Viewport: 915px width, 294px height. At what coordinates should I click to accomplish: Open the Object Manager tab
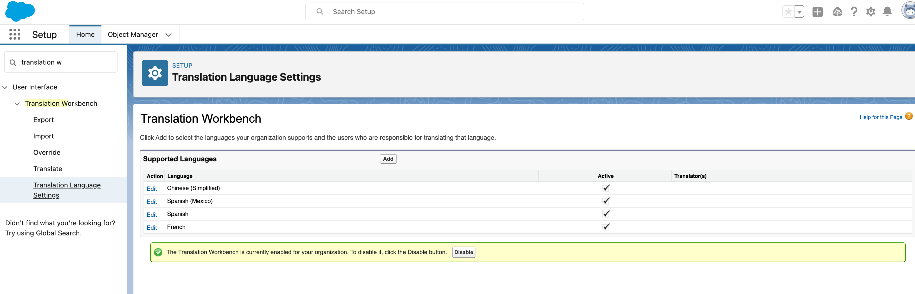pos(133,34)
